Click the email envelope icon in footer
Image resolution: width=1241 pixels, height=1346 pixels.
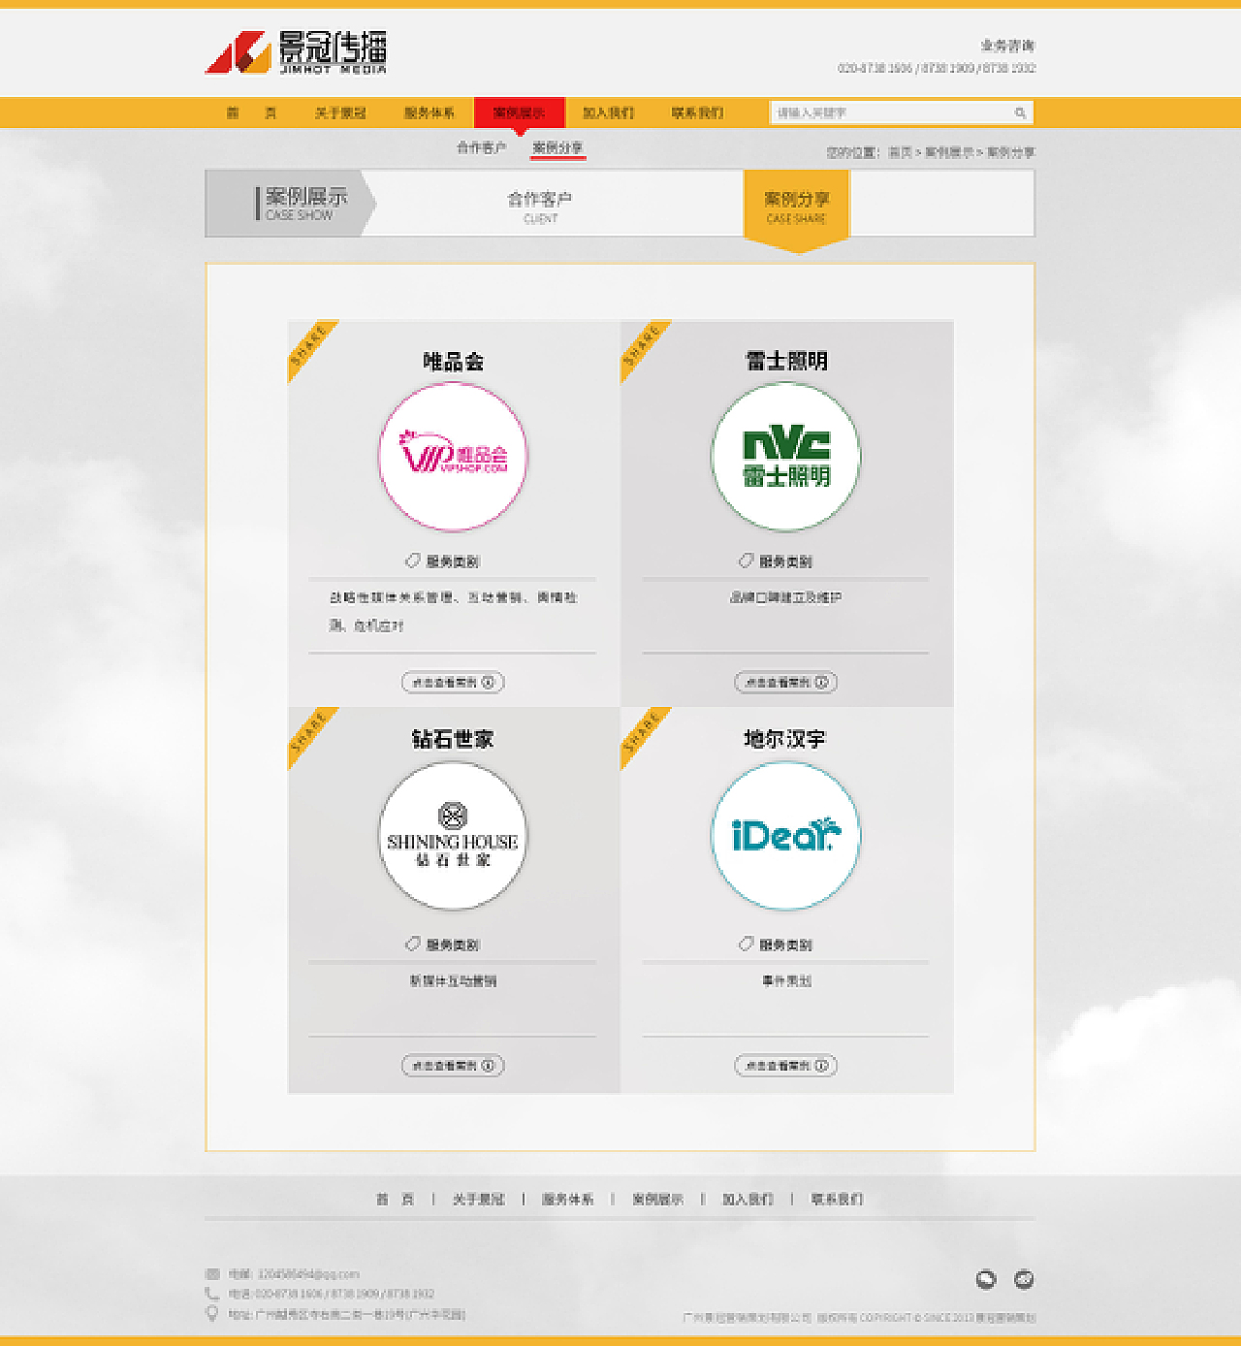pyautogui.click(x=212, y=1274)
